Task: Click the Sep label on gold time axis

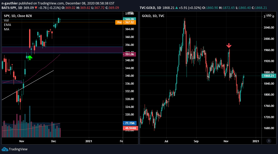Action: pyautogui.click(x=196, y=141)
